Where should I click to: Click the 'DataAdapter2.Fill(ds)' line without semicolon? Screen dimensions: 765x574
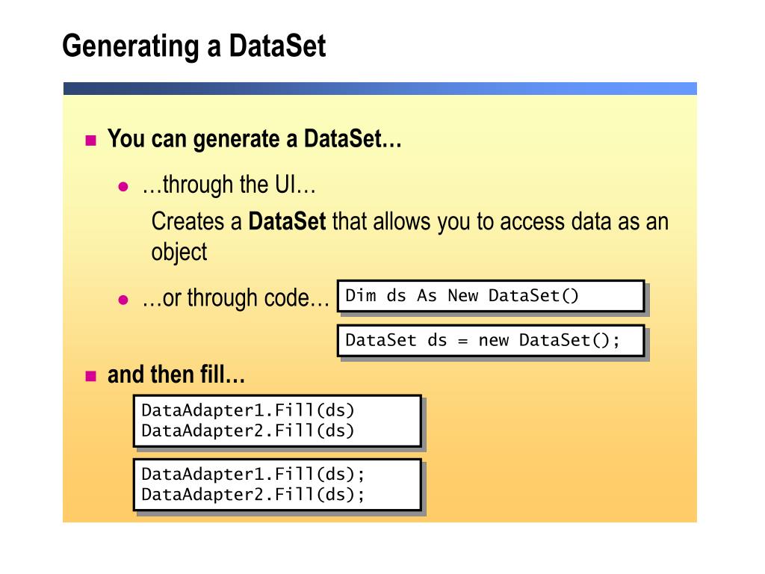pyautogui.click(x=248, y=431)
